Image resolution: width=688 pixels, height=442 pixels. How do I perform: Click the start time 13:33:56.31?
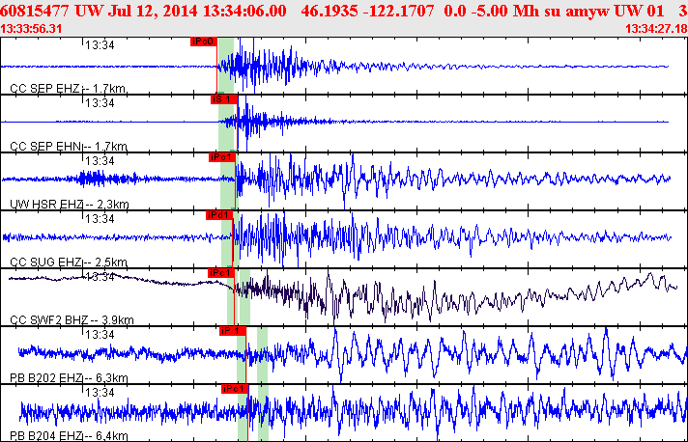point(33,28)
